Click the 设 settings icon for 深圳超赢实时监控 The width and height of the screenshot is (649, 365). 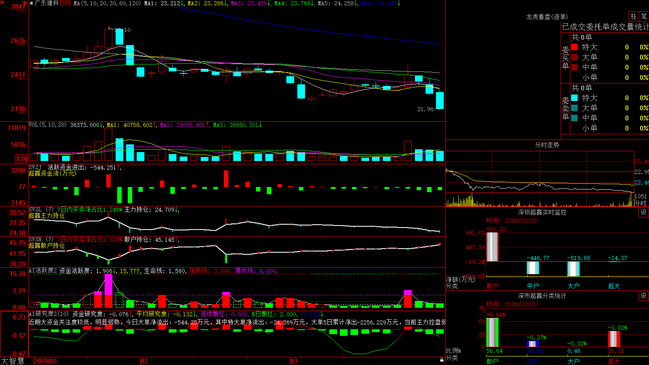644,212
